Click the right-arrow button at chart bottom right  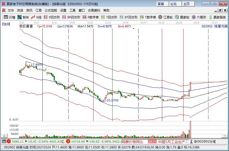click(225, 136)
